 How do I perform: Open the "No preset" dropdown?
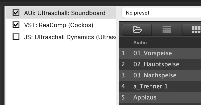[160, 13]
